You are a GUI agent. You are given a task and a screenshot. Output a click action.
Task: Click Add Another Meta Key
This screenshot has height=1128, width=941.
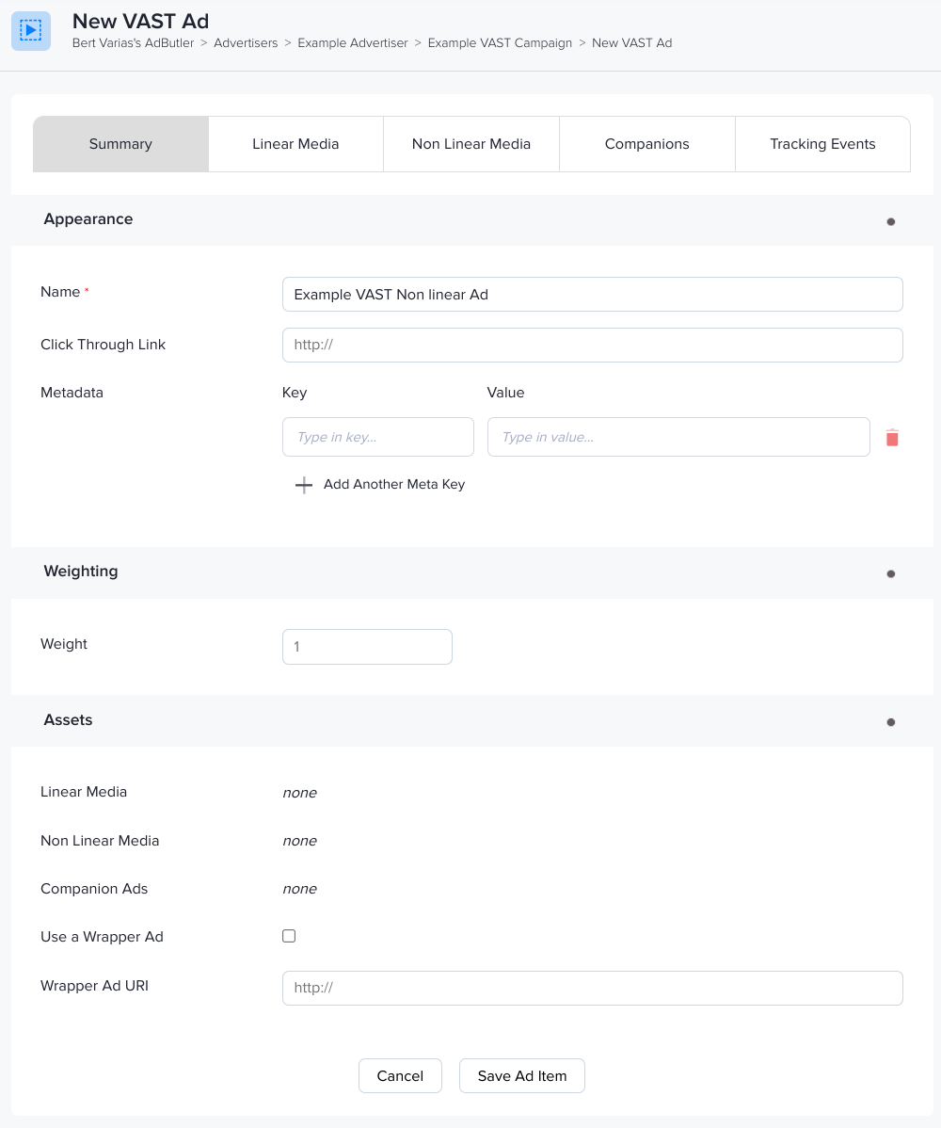[x=394, y=484]
